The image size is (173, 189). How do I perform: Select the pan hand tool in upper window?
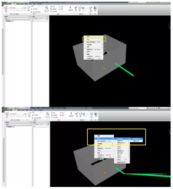click(x=51, y=7)
